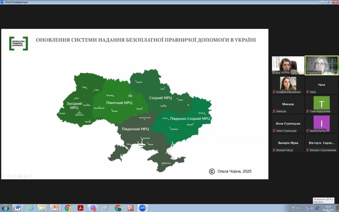
Task: Click previous slide arrow in slideshow controls
Action: pos(4,176)
